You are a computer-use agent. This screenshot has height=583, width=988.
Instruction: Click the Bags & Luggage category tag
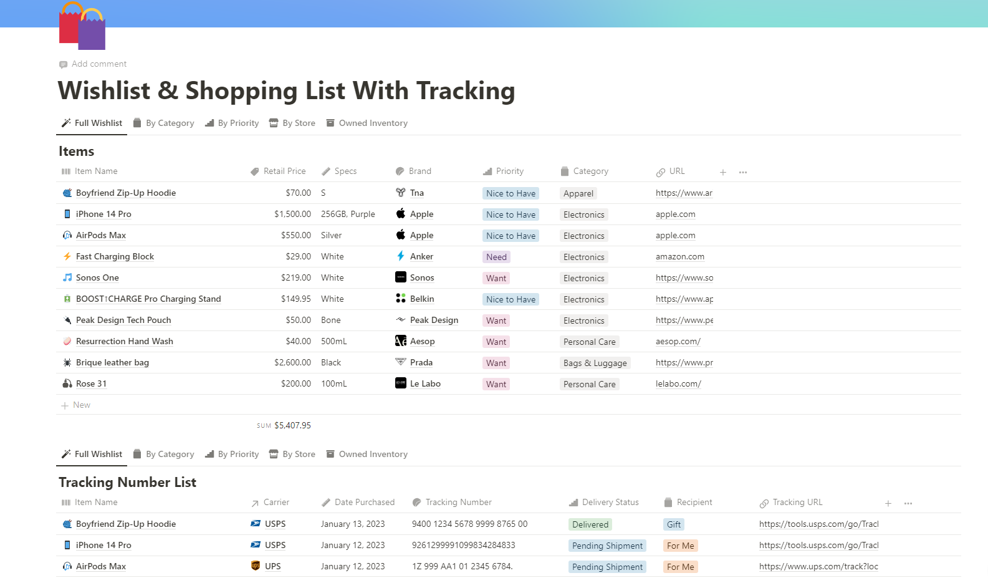(595, 363)
